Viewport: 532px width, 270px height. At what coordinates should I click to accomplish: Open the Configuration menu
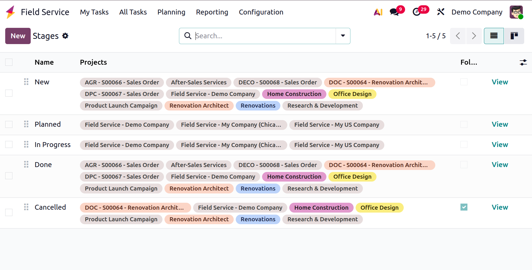point(261,12)
